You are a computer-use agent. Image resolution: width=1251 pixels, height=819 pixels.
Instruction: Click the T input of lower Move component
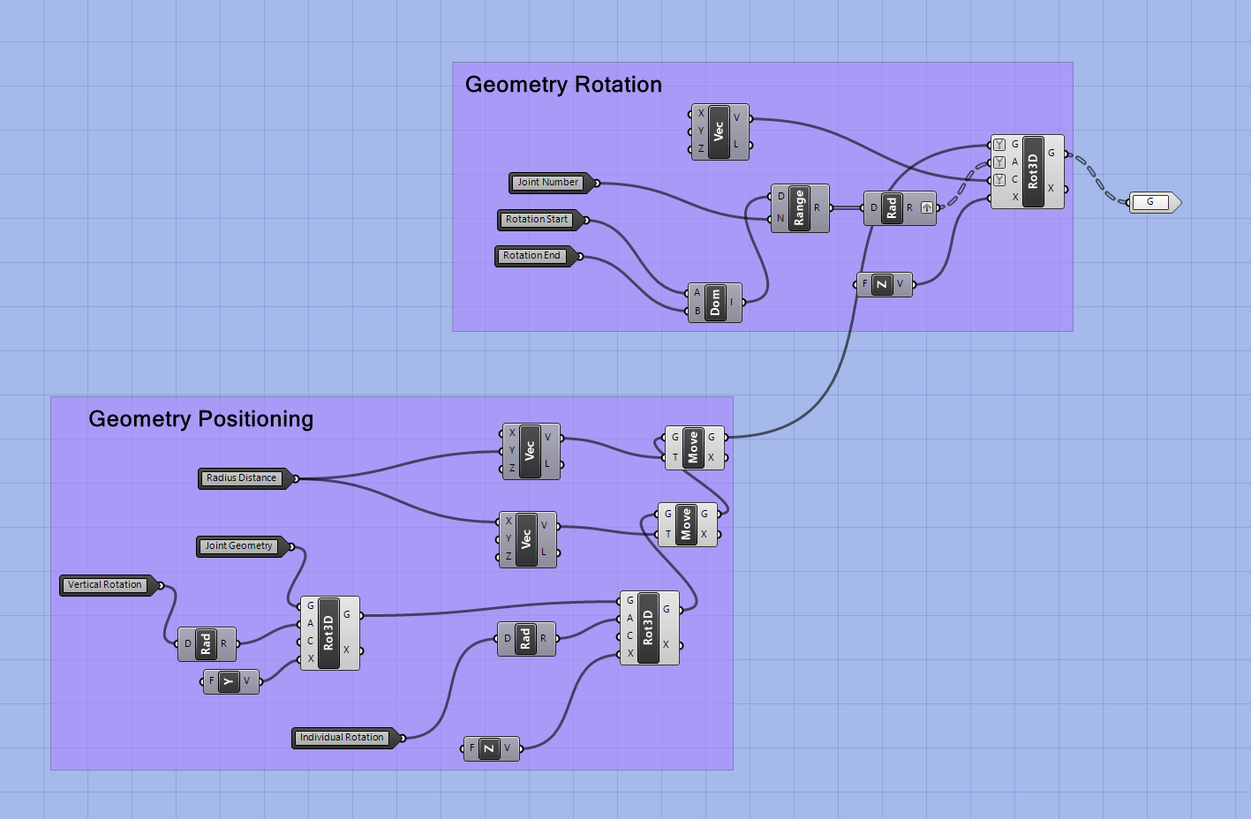668,534
